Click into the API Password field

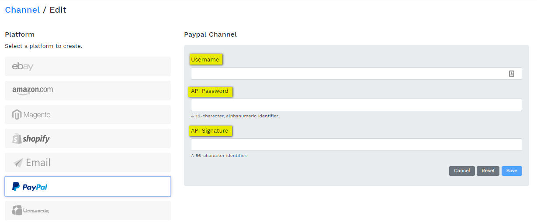(x=356, y=105)
